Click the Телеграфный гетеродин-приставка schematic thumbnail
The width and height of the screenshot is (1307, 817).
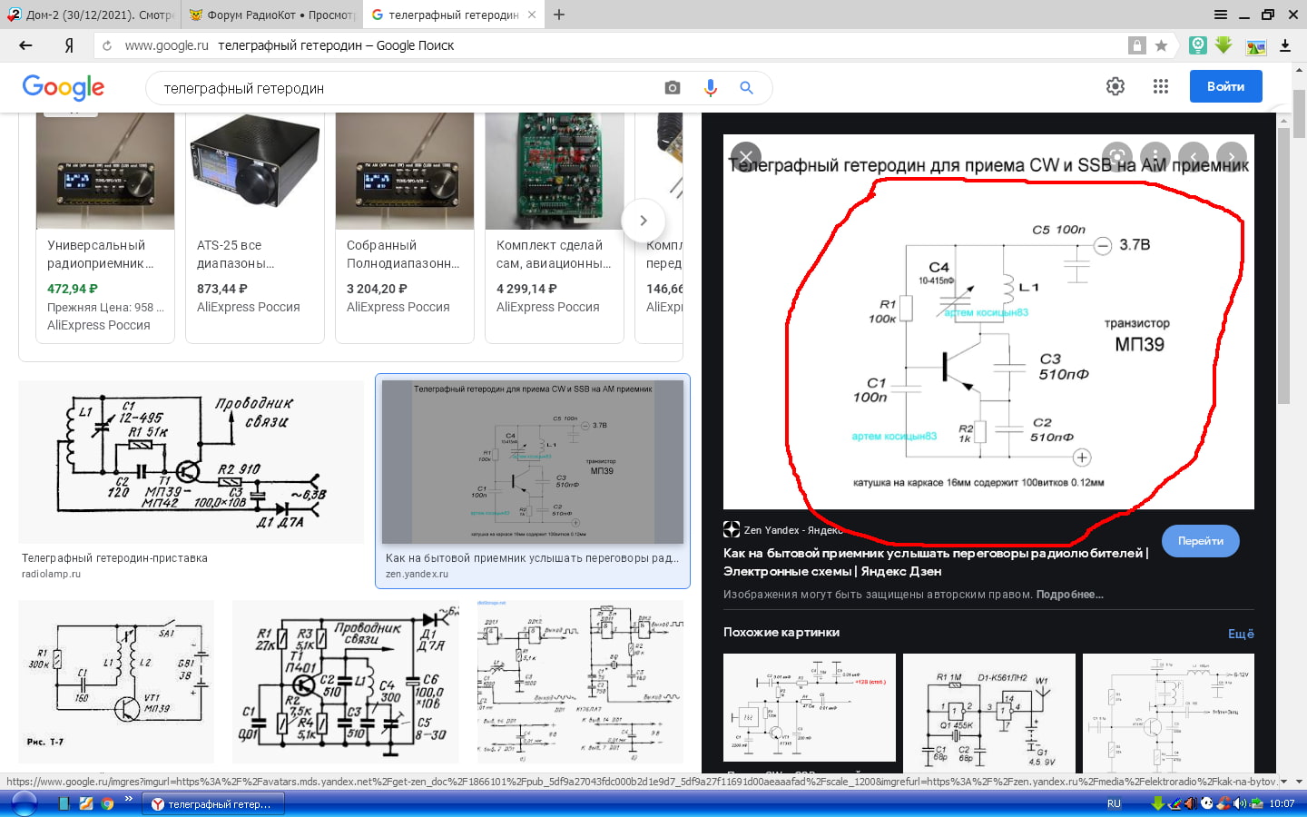[191, 462]
